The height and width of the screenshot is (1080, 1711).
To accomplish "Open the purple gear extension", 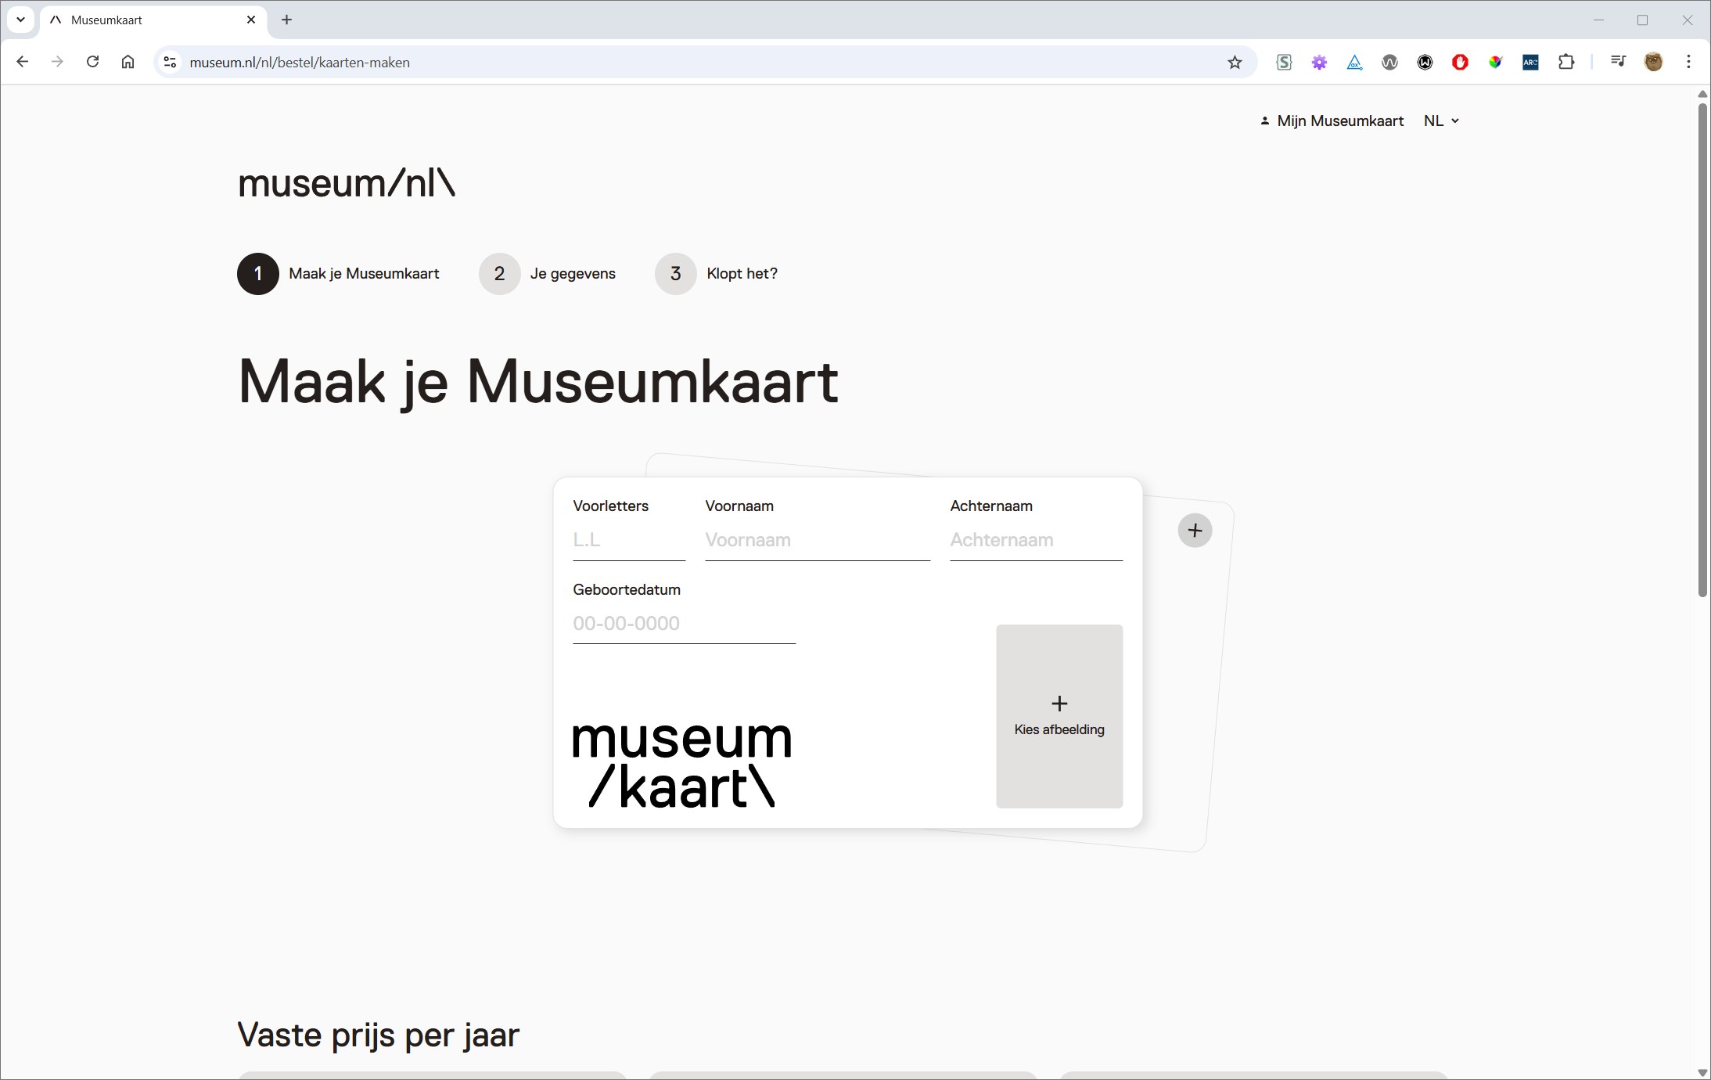I will click(x=1319, y=62).
